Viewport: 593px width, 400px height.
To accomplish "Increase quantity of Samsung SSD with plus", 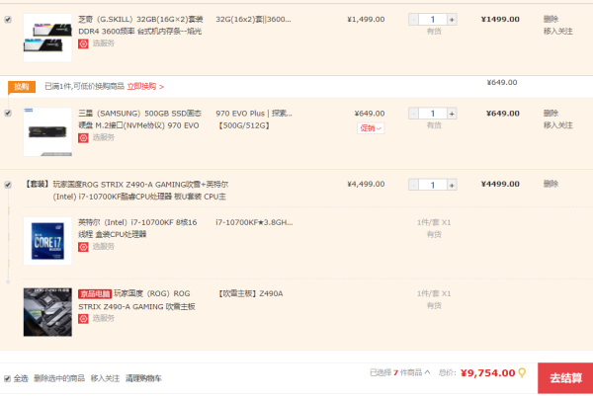I will pyautogui.click(x=452, y=114).
